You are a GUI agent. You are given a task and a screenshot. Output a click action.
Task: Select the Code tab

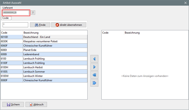[6, 18]
